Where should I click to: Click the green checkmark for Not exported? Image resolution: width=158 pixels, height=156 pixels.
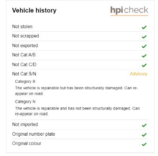[144, 46]
